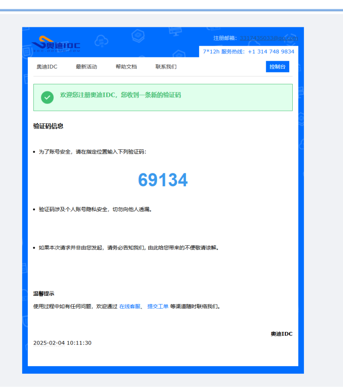343x391 pixels.
Task: Click the timestamp 2025-02-04 10:11:30
Action: (x=62, y=343)
